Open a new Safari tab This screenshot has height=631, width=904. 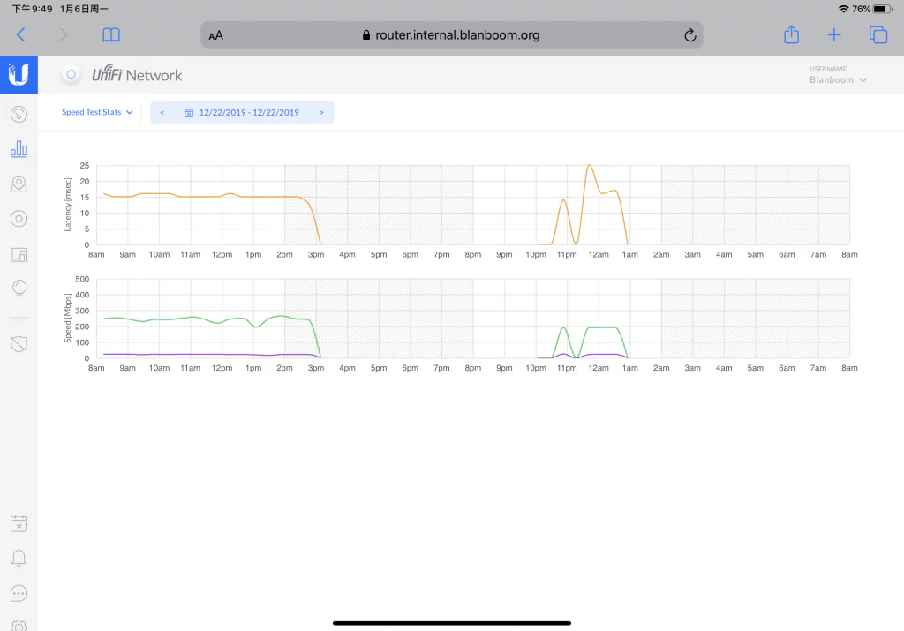pyautogui.click(x=833, y=35)
